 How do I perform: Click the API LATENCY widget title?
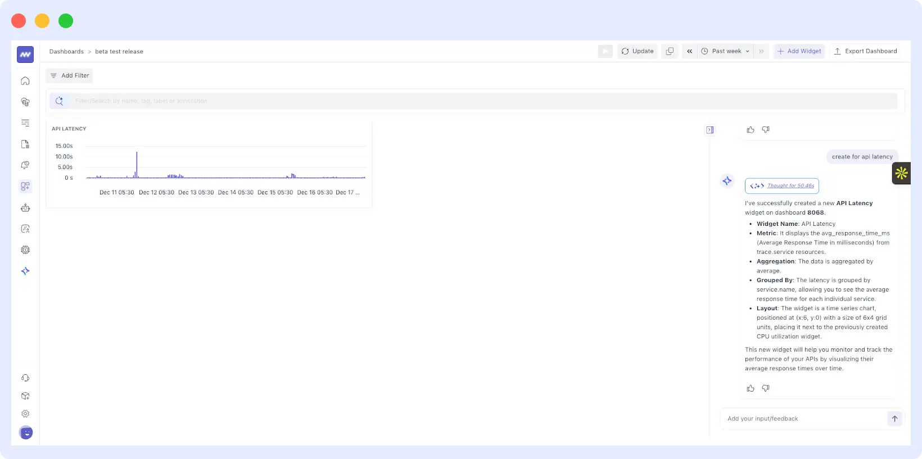pos(69,129)
